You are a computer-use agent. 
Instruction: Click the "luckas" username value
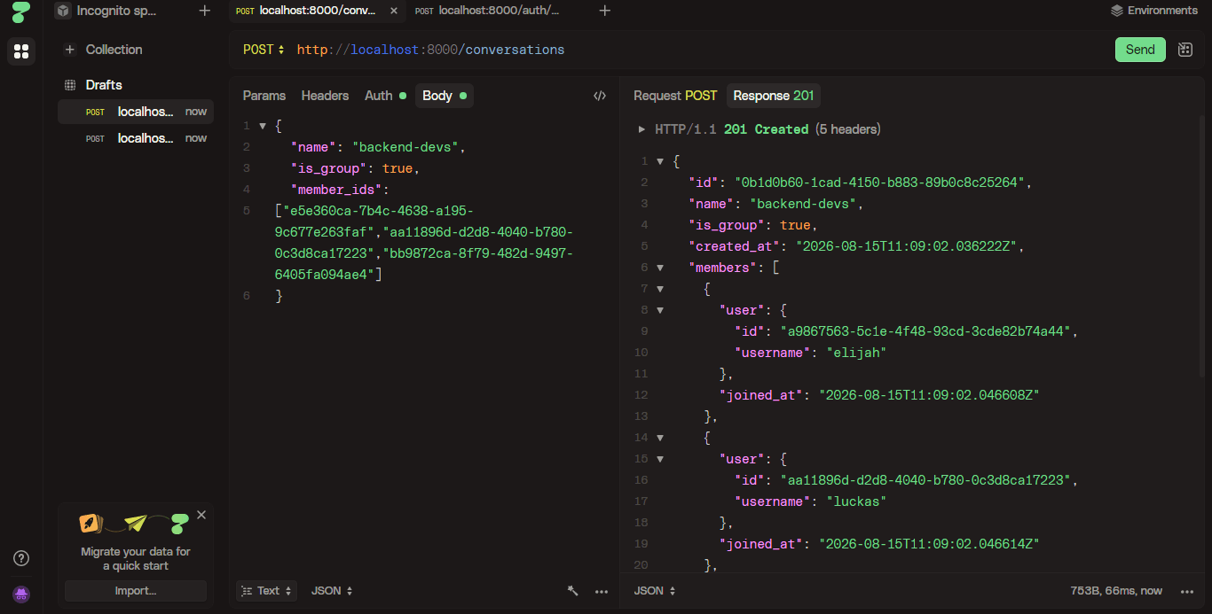856,501
